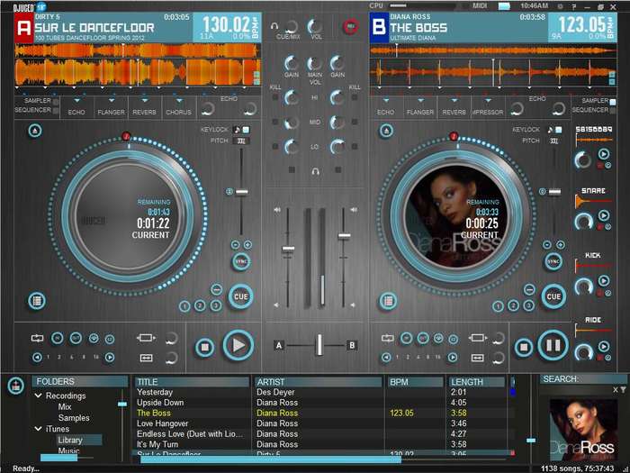The image size is (630, 473).
Task: Toggle headphone cue for deck A channel
Action: point(292,170)
